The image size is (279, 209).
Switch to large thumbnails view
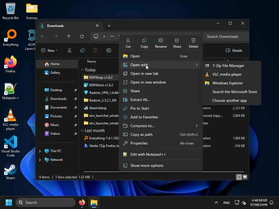(x=245, y=177)
